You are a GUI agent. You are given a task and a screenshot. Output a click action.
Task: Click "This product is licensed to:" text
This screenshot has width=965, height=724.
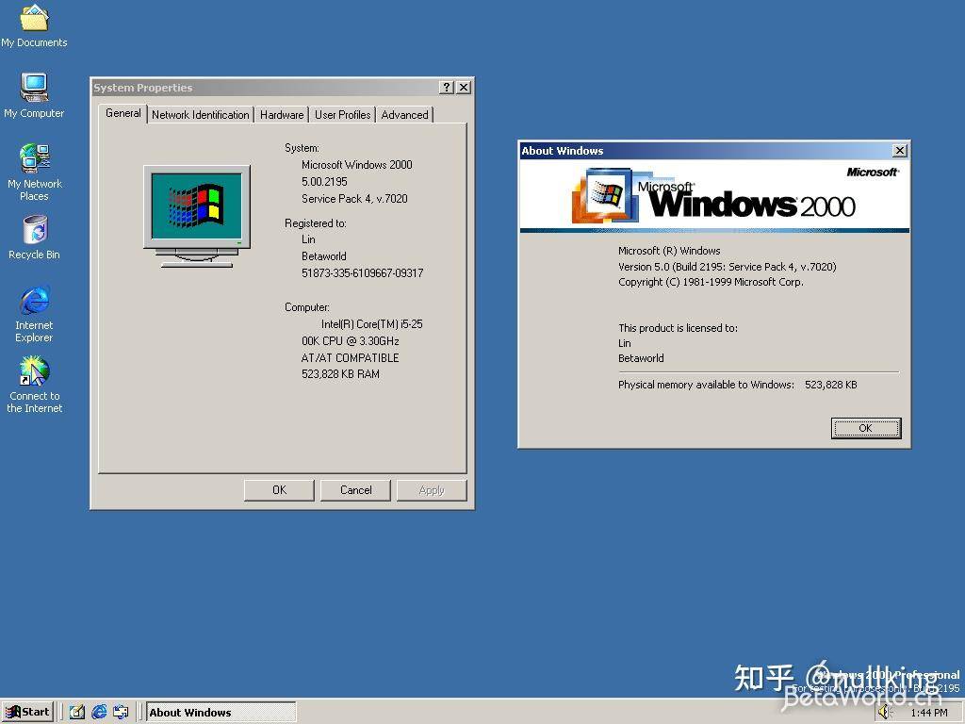678,328
